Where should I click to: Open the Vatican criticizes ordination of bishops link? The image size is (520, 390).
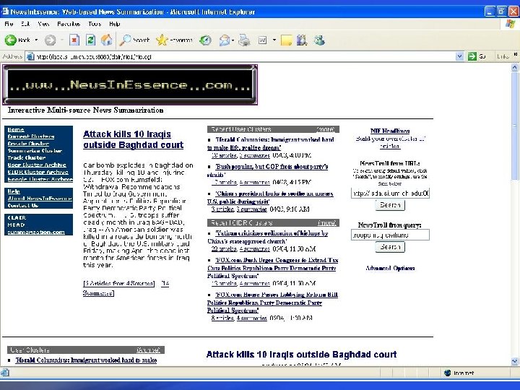coord(268,237)
